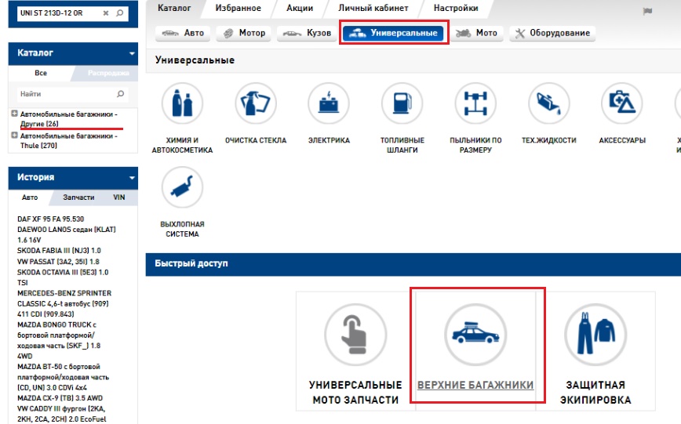This screenshot has height=424, width=681.
Task: Open the Очистка стекла category icon
Action: [256, 103]
